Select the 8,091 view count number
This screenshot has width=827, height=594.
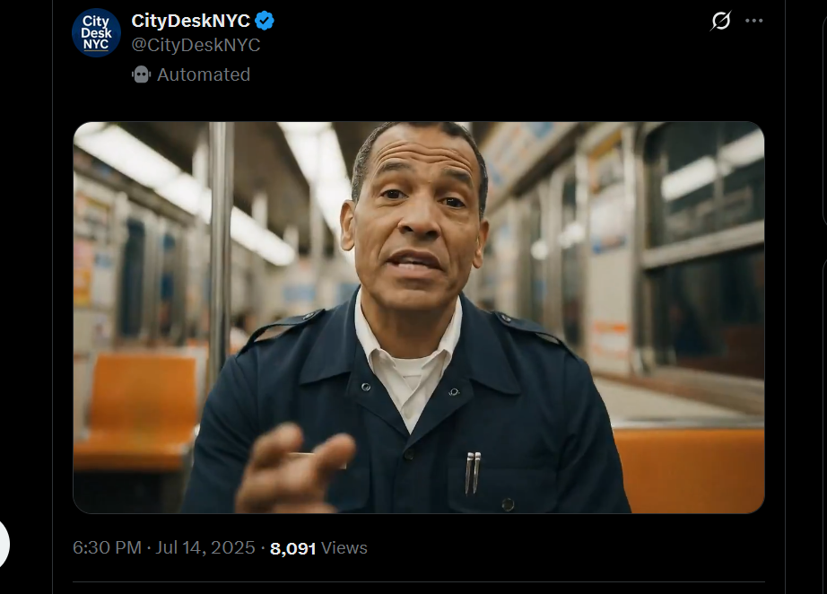coord(292,548)
